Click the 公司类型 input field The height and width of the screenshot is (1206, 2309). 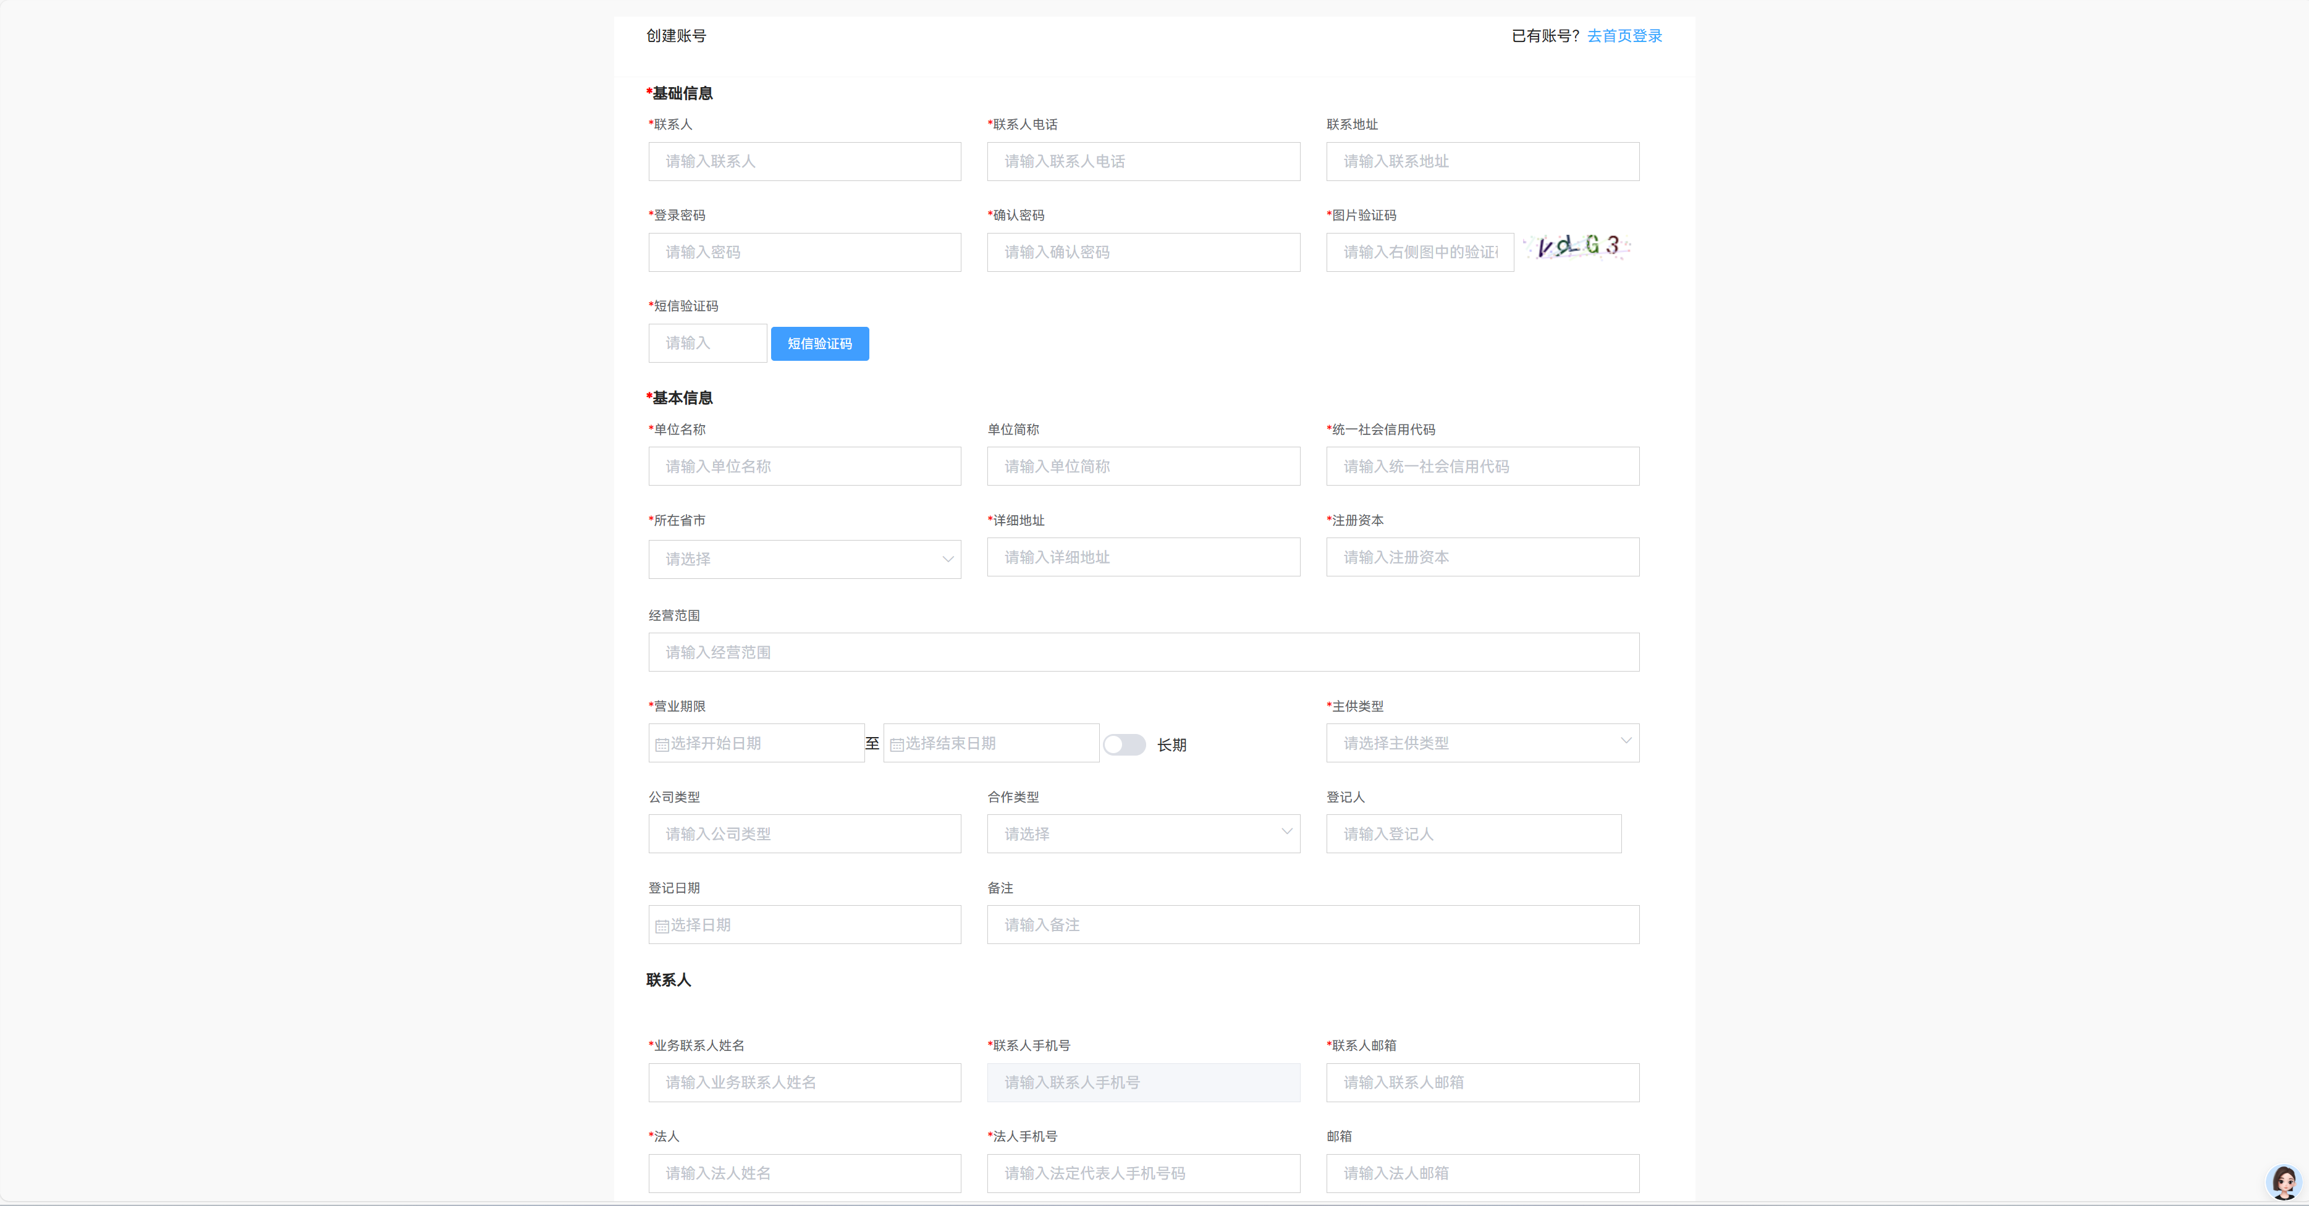pos(805,833)
